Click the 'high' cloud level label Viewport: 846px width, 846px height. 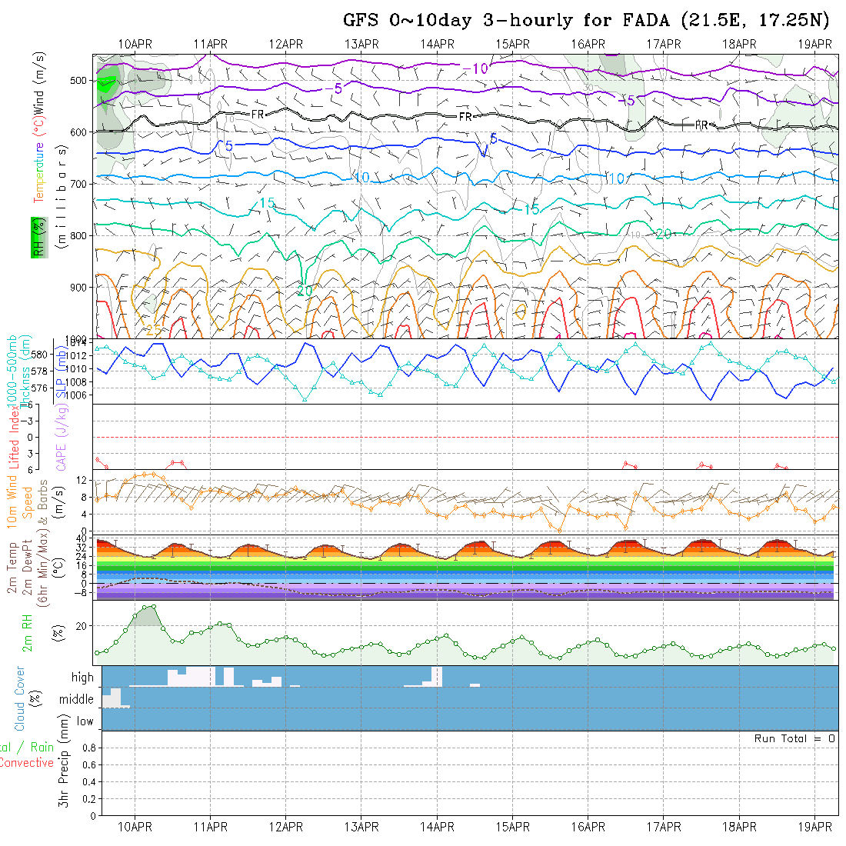[82, 678]
